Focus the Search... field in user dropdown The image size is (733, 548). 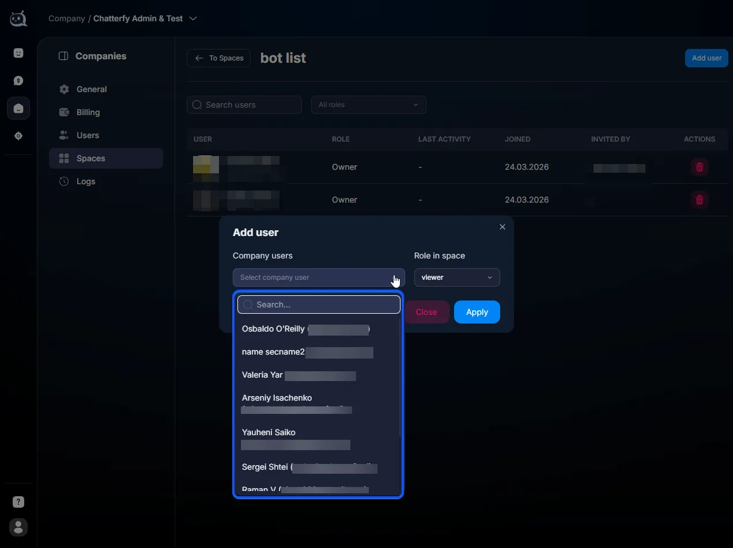pyautogui.click(x=319, y=305)
